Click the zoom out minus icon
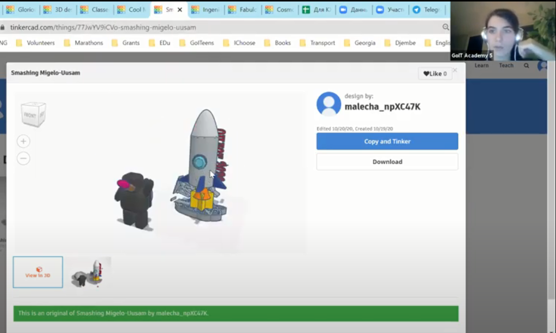 click(x=23, y=158)
